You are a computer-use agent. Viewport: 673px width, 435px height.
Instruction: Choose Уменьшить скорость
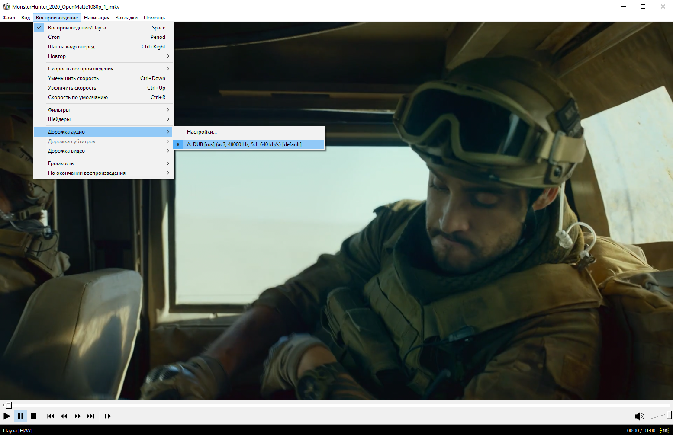(x=104, y=78)
